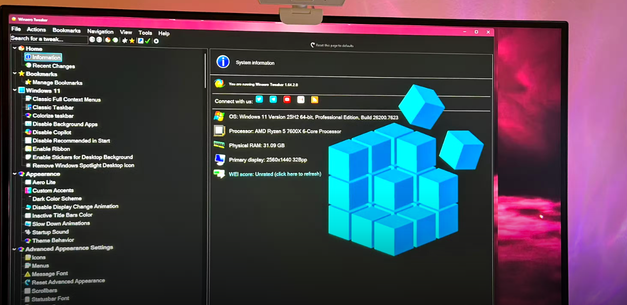Collapse the Home tree node
Viewport: 627px width, 305px height.
15,48
